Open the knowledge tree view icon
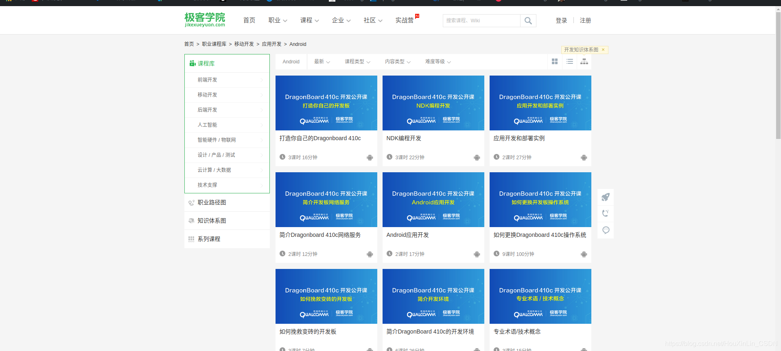The width and height of the screenshot is (781, 351). pyautogui.click(x=584, y=61)
